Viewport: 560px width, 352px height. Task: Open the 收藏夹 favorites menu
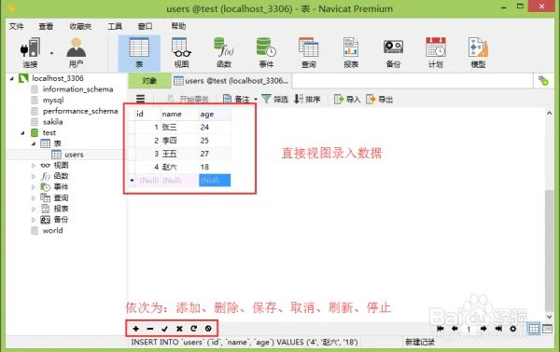(80, 26)
